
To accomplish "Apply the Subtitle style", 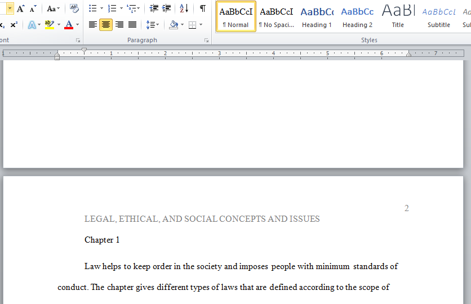I will 438,16.
